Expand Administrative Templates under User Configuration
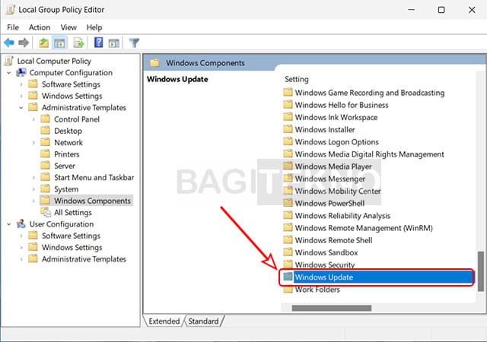Image resolution: width=487 pixels, height=342 pixels. 21,259
